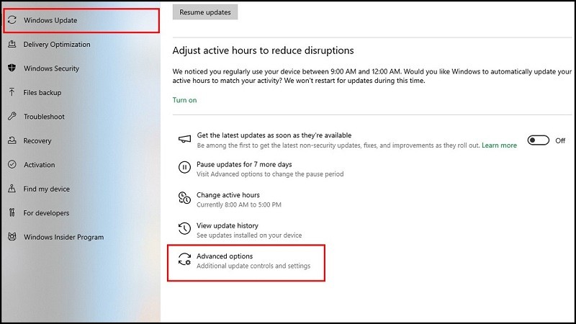Click the Delivery Optimization sidebar icon
This screenshot has height=324, width=576.
coord(12,45)
